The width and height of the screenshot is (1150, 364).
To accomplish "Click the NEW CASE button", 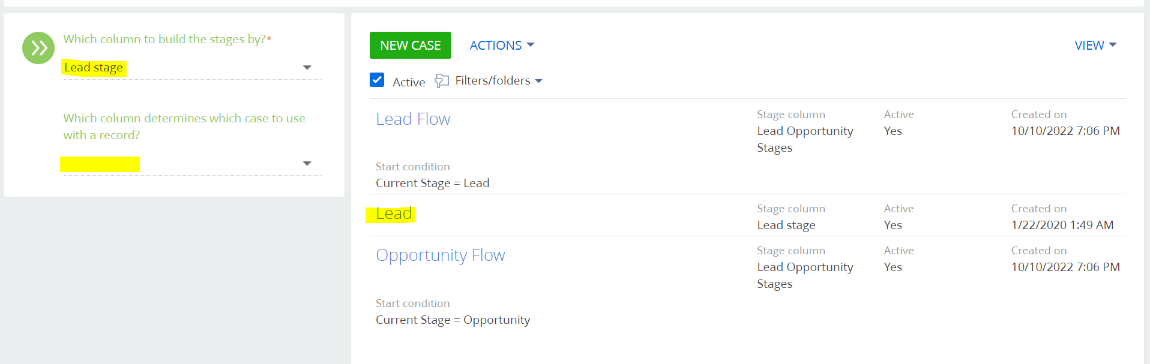I will tap(411, 46).
